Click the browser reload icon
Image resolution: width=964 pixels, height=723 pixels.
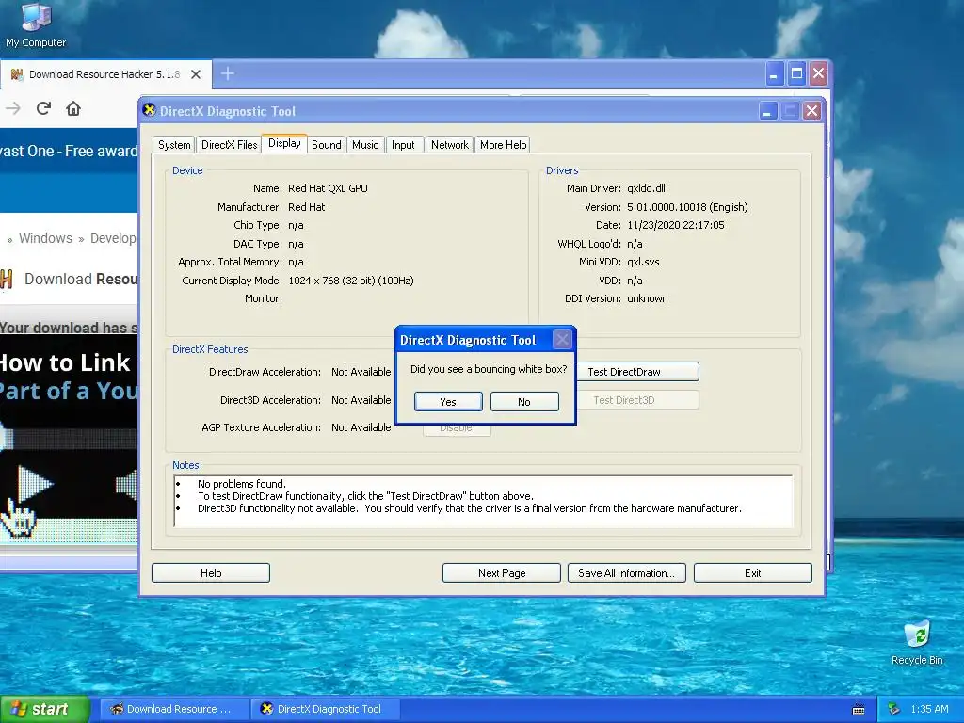click(x=43, y=109)
